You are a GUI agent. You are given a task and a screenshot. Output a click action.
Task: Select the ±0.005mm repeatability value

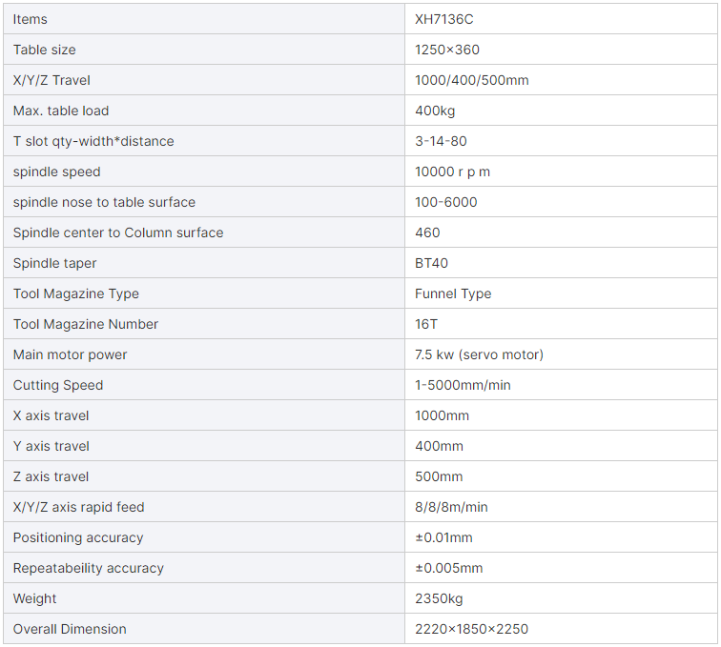(449, 568)
